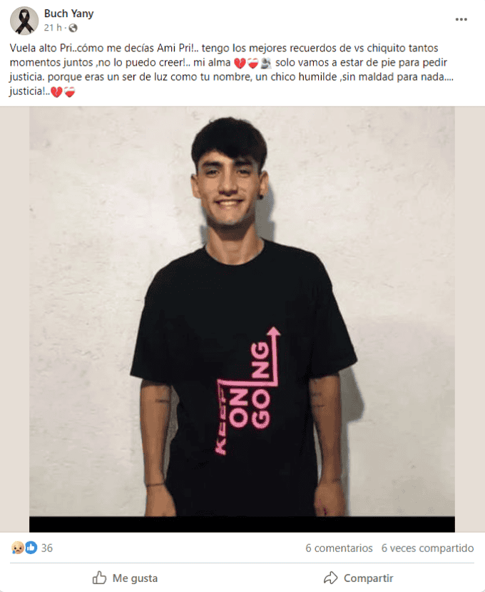View the 36 reactions count
This screenshot has width=485, height=592.
pos(47,548)
